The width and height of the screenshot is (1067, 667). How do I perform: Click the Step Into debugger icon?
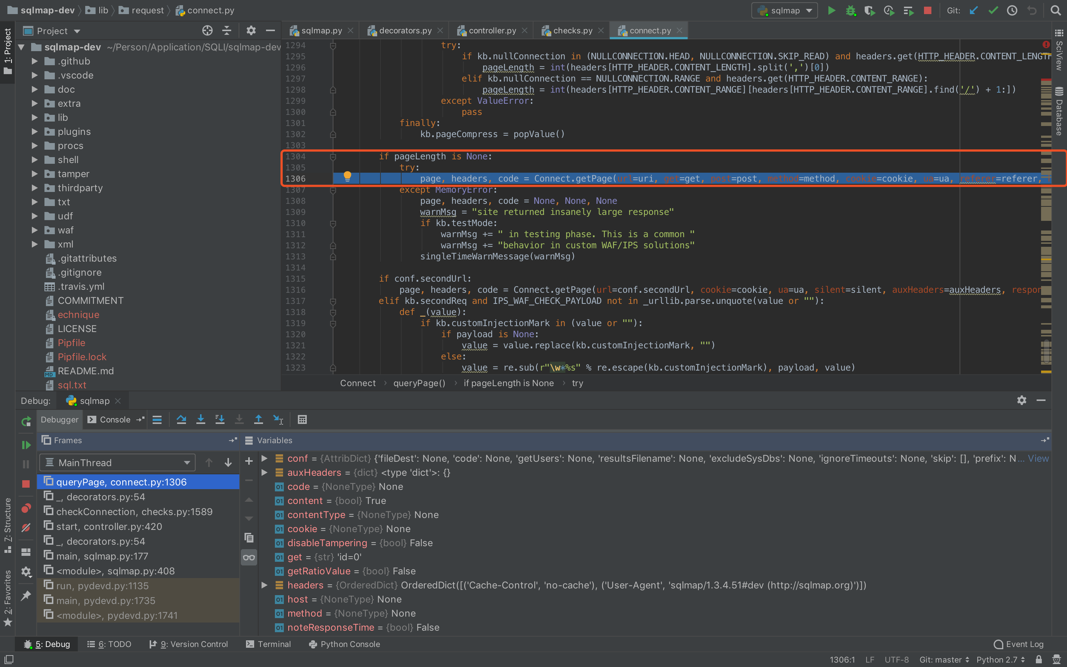[x=200, y=419]
